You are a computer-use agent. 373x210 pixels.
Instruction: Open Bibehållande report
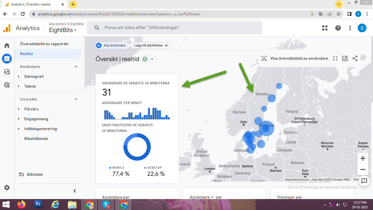click(36, 139)
